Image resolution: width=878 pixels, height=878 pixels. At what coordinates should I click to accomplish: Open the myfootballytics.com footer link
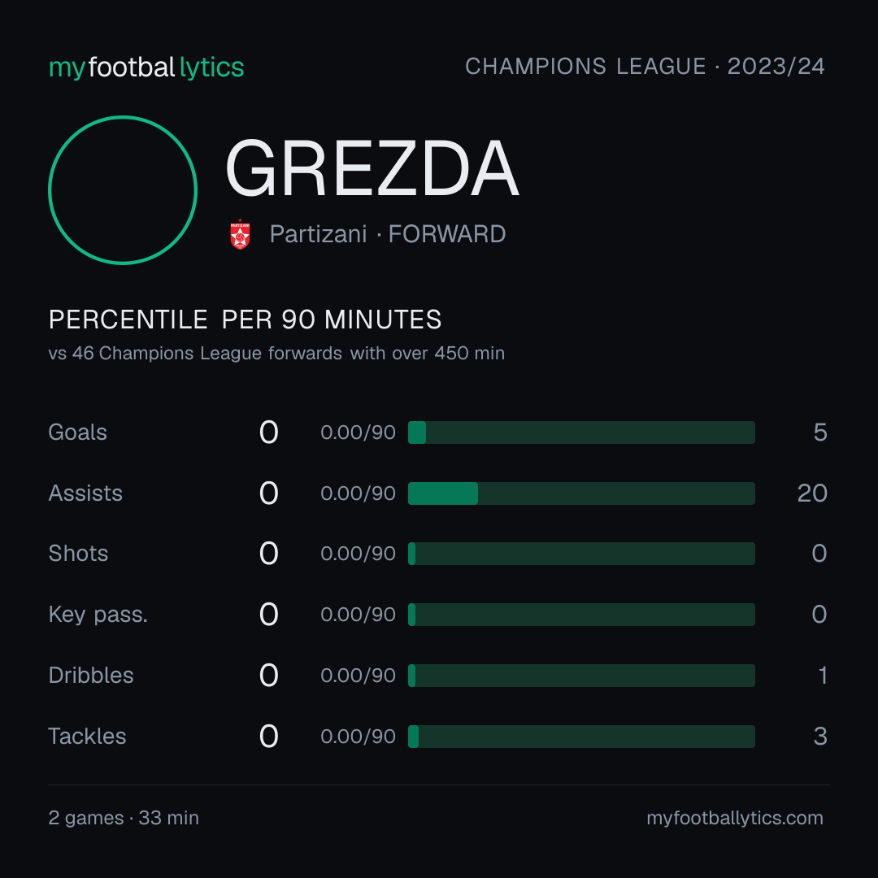(735, 818)
